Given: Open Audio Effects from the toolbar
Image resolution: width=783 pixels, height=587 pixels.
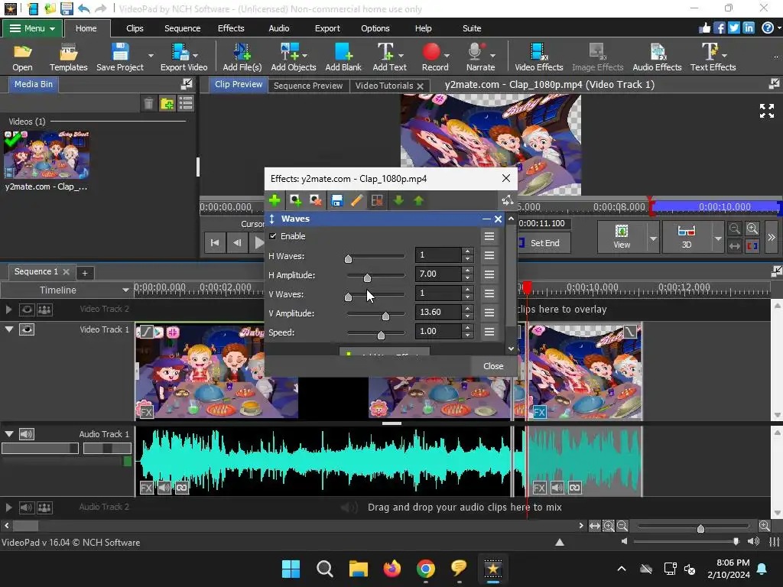Looking at the screenshot, I should pos(657,57).
